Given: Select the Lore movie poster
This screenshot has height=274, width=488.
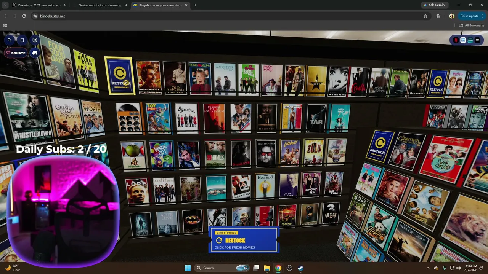Looking at the screenshot, I should click(137, 191).
